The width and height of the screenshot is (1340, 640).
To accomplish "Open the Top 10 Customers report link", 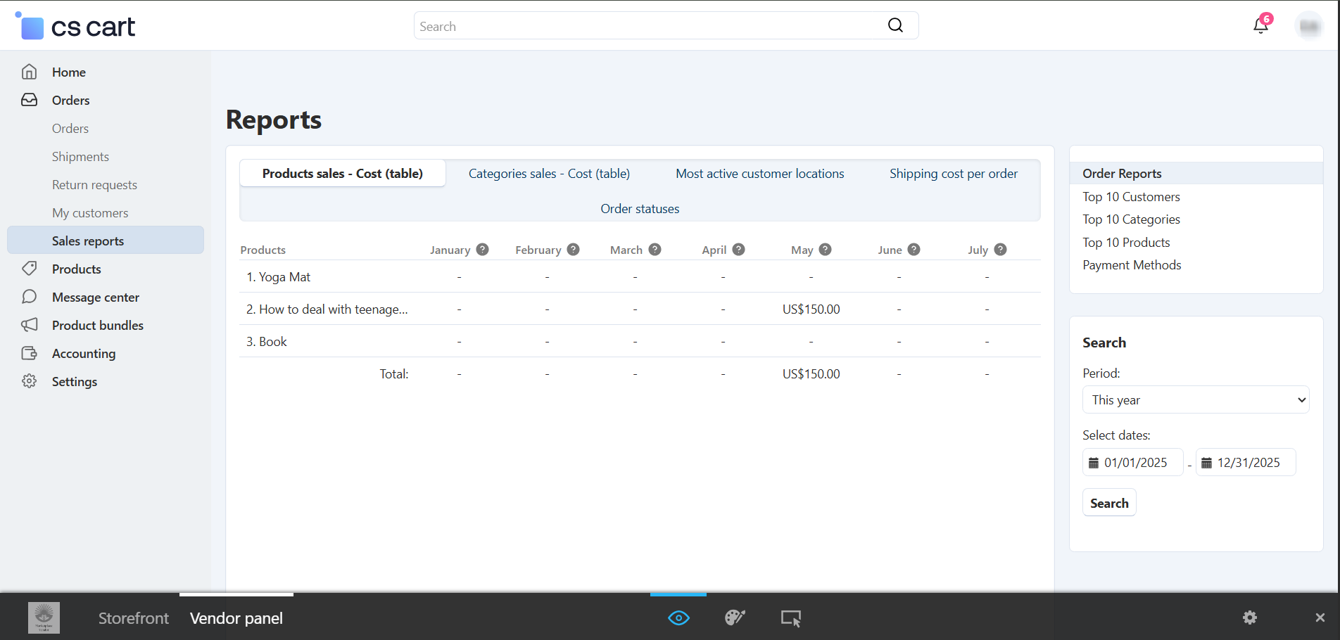I will 1130,197.
